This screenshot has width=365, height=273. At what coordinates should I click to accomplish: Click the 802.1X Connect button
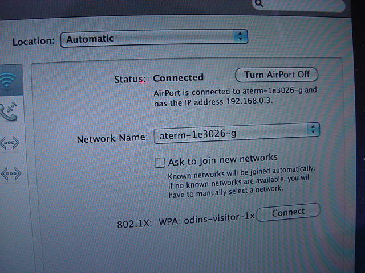(288, 212)
